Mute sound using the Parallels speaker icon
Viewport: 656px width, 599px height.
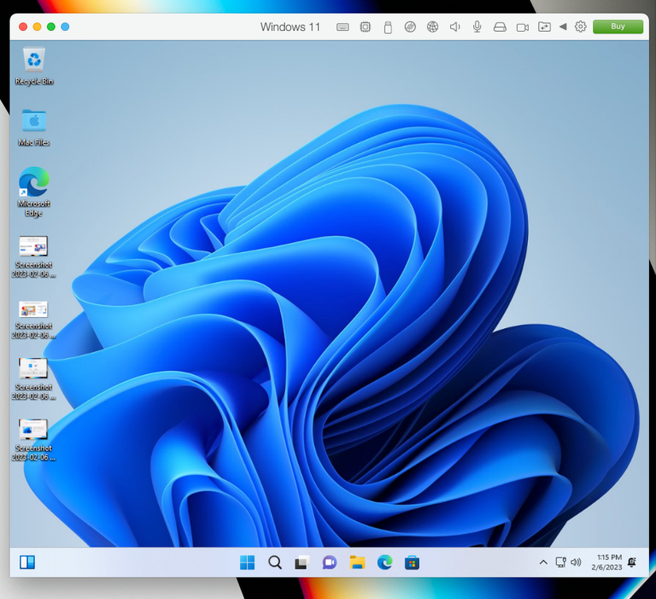point(454,26)
